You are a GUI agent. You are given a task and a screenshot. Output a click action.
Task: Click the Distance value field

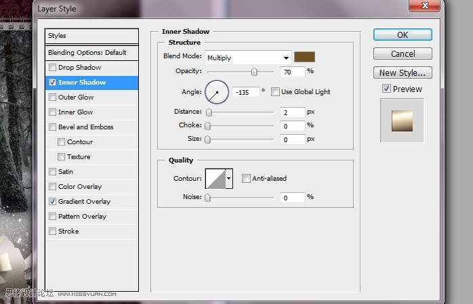(292, 112)
